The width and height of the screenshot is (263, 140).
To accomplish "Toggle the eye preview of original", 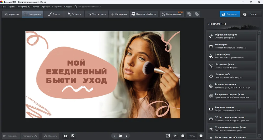I will click(x=65, y=136).
